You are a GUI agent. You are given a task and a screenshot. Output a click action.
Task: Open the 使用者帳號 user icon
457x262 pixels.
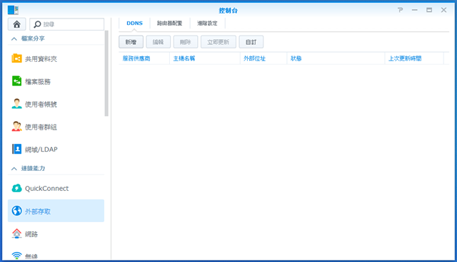tap(16, 104)
